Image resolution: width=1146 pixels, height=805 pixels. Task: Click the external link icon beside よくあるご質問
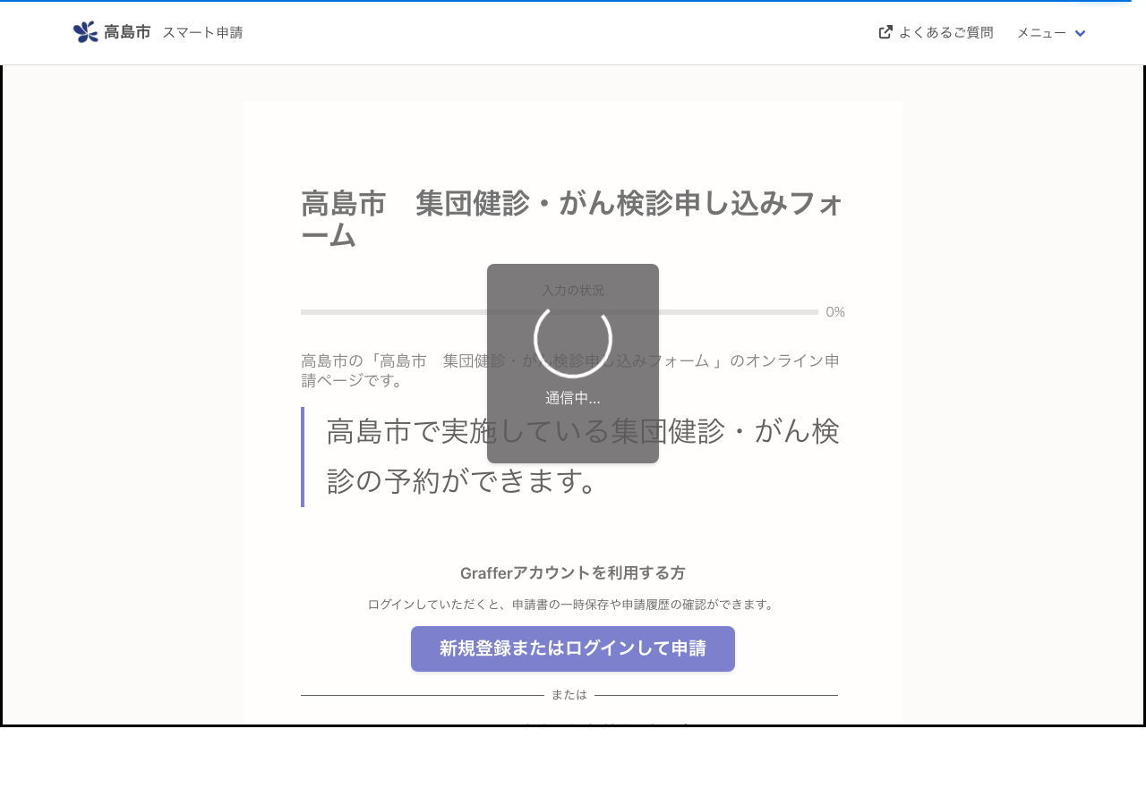point(885,32)
